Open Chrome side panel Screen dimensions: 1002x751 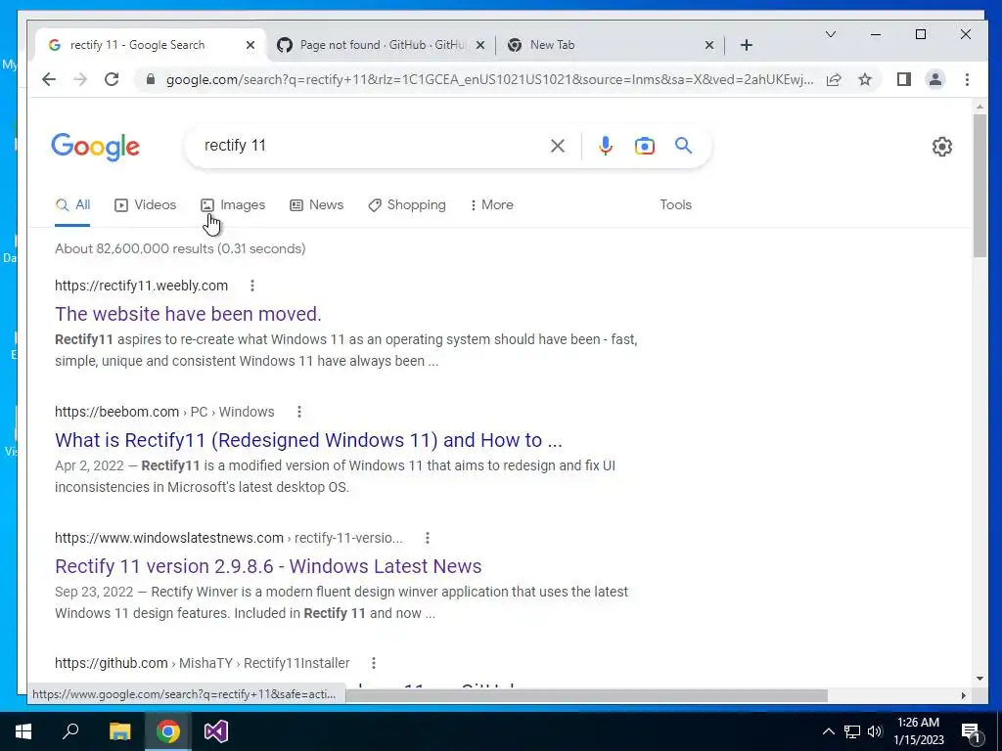click(x=903, y=79)
